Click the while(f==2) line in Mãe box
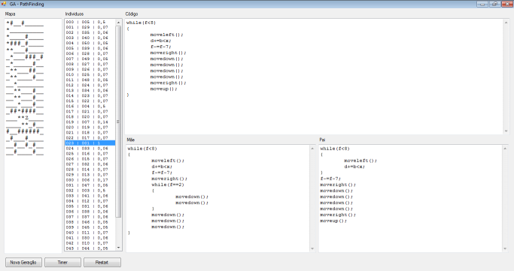Image resolution: width=514 pixels, height=271 pixels. [168, 185]
